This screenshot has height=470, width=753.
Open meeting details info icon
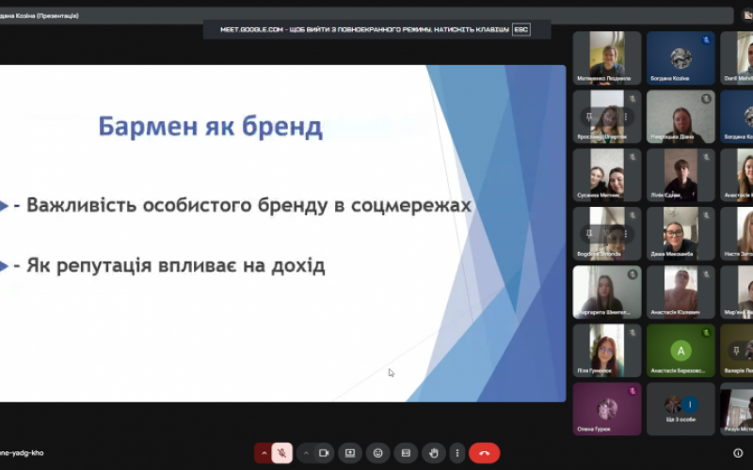click(737, 453)
